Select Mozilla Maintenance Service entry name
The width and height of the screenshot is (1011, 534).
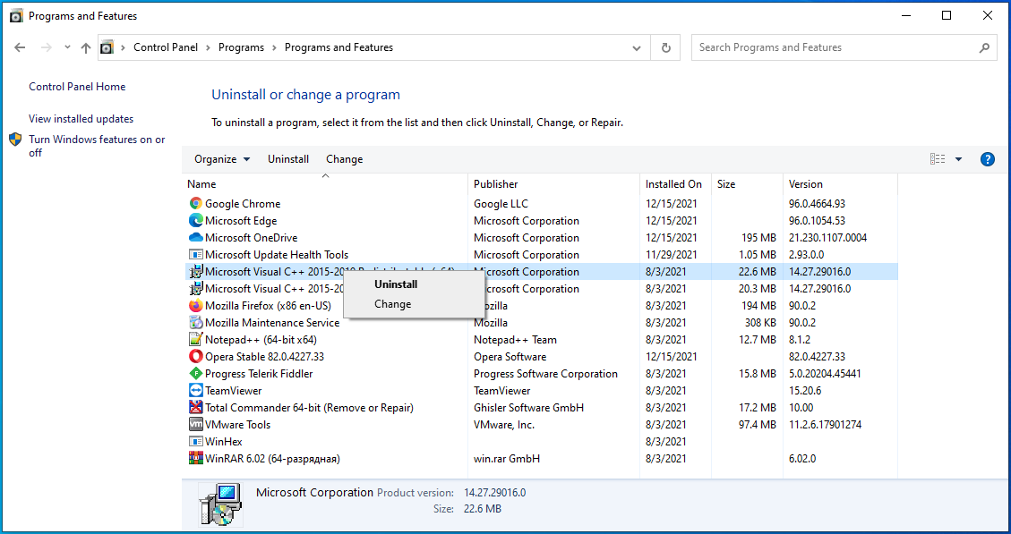(x=272, y=323)
